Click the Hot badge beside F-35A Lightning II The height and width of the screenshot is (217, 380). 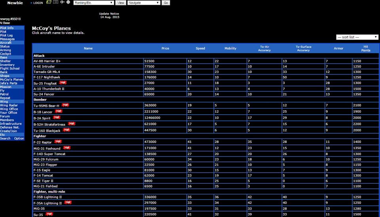[68, 202]
